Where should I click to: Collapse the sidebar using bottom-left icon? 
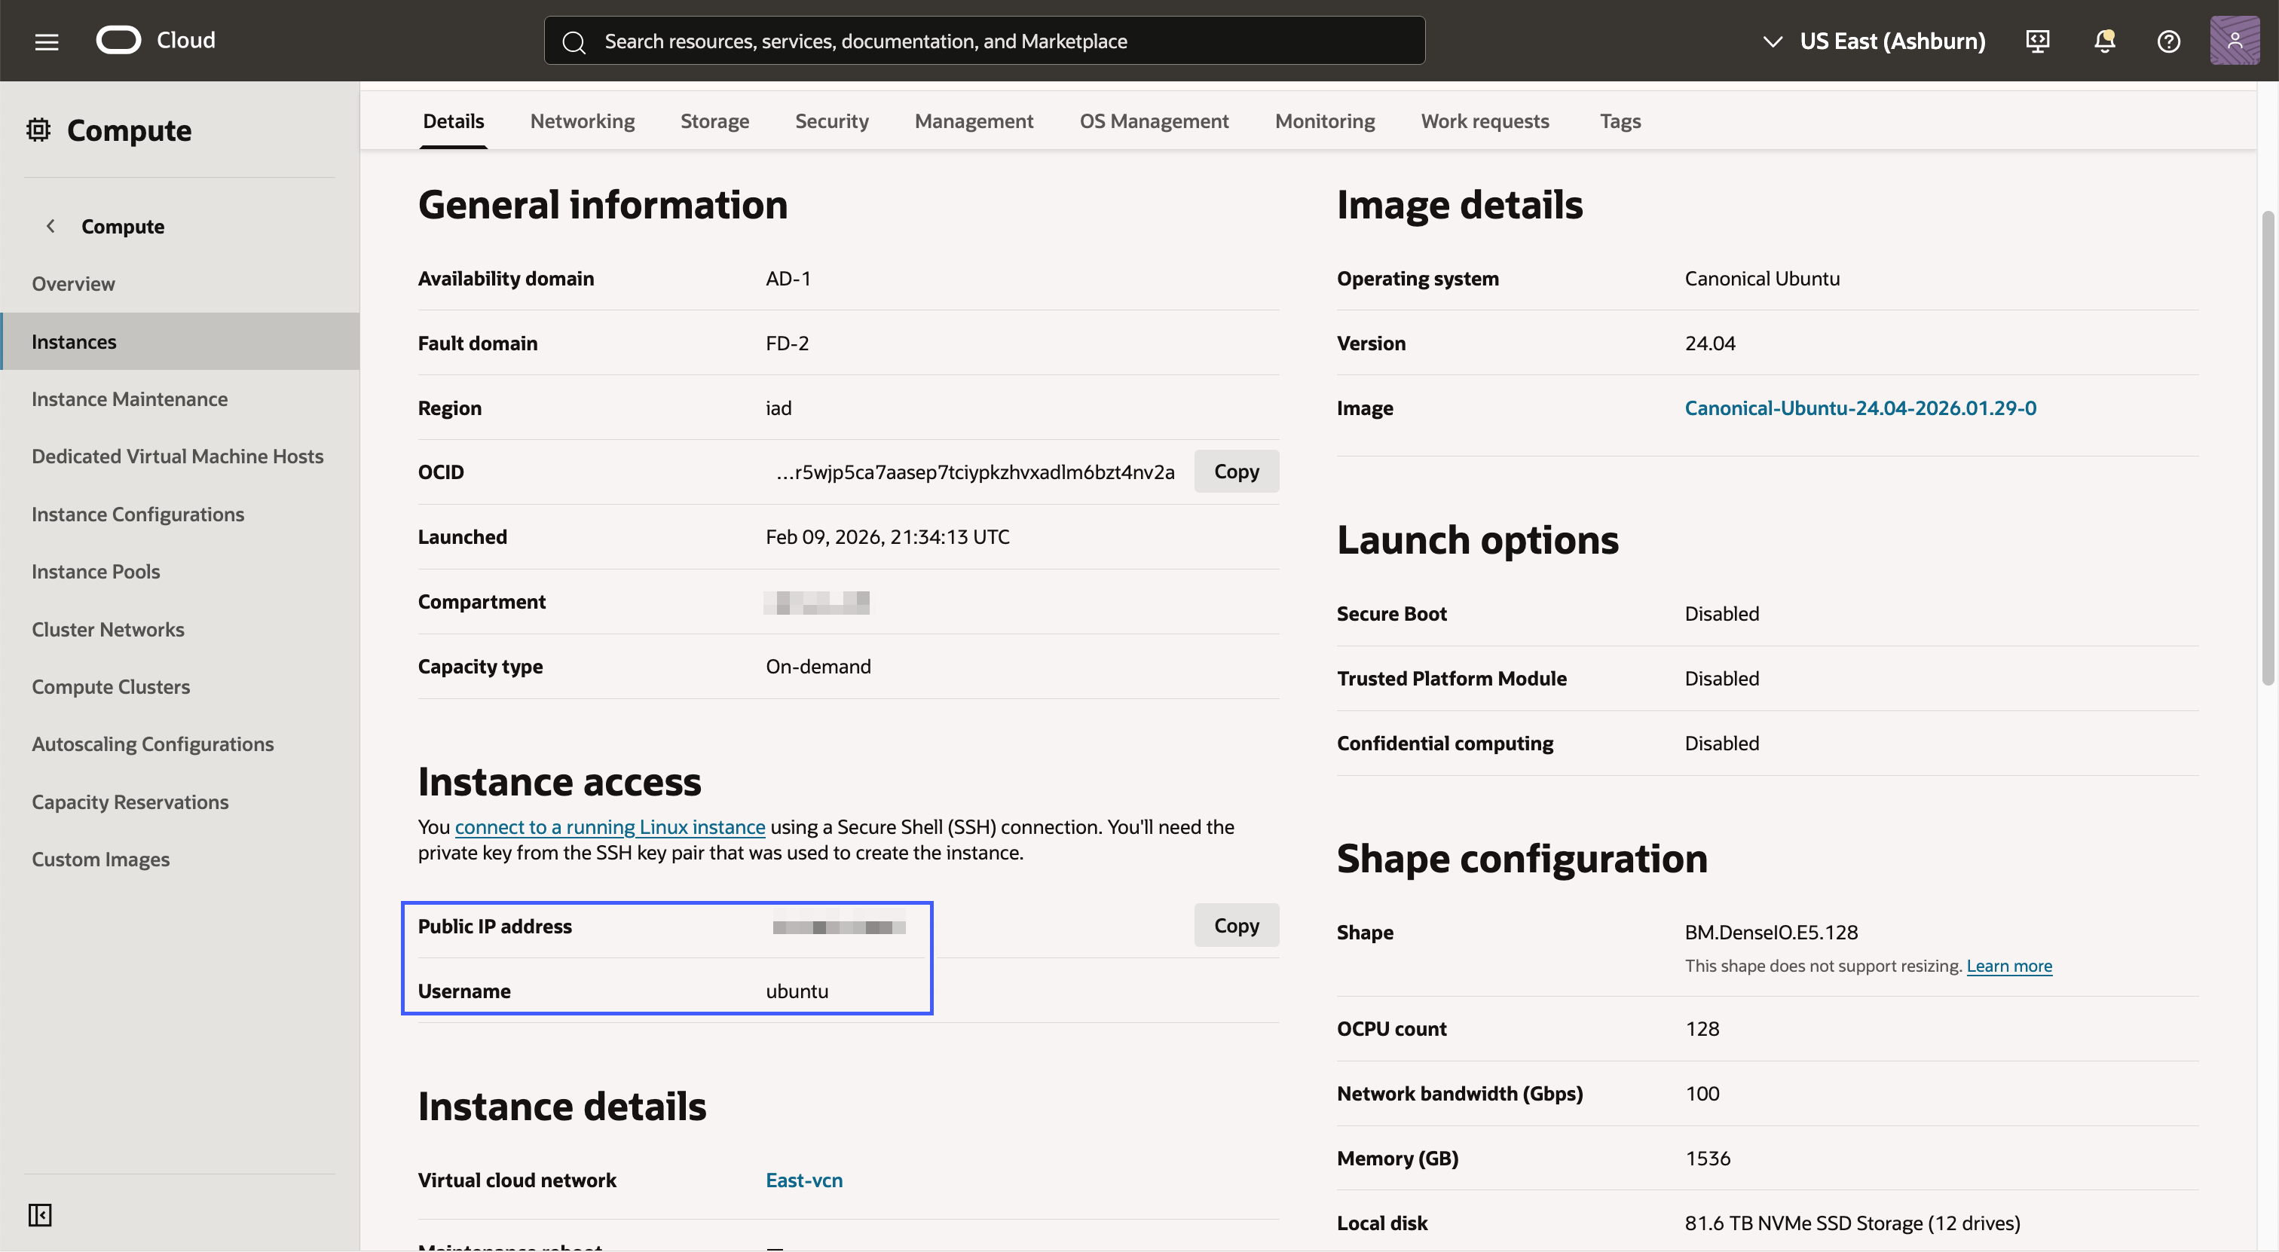pyautogui.click(x=40, y=1215)
